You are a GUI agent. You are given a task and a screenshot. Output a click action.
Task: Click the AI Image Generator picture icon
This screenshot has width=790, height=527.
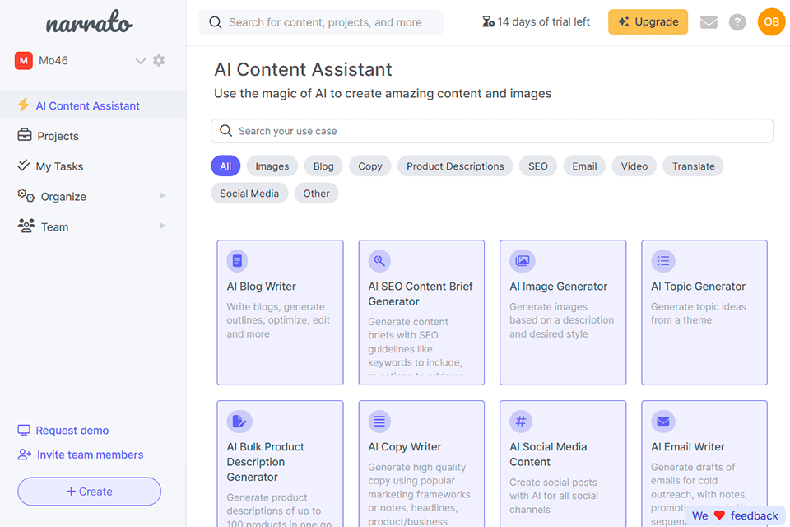(x=523, y=261)
